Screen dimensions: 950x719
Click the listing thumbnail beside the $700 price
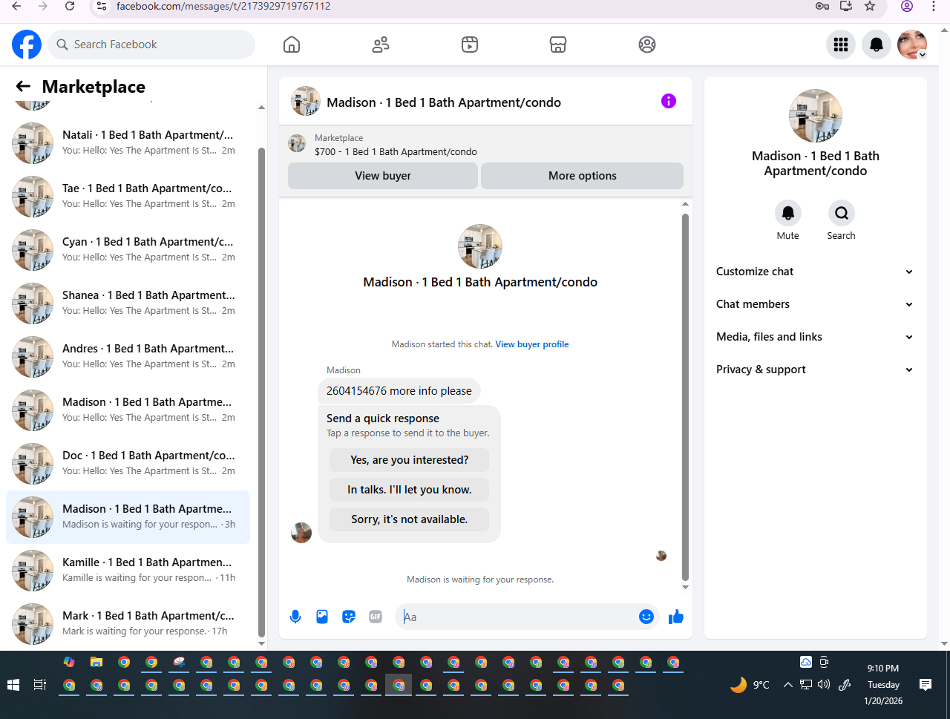[x=297, y=143]
